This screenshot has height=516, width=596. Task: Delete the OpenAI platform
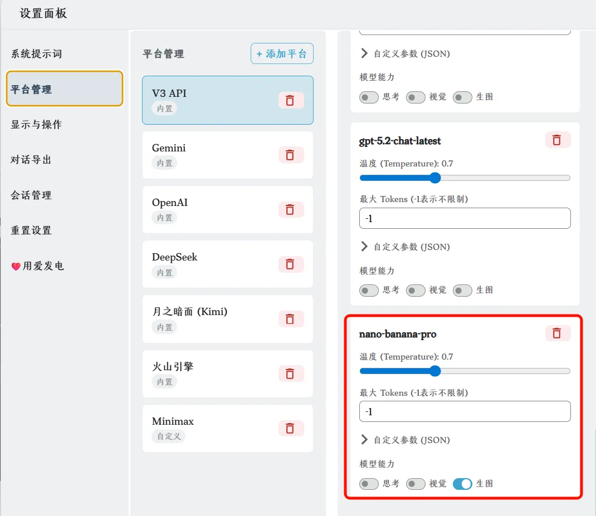tap(291, 210)
